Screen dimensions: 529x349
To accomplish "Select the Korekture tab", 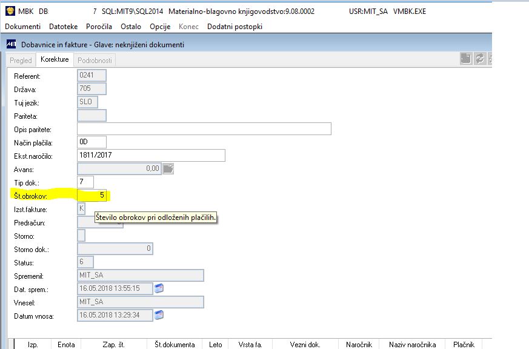I will tap(55, 59).
